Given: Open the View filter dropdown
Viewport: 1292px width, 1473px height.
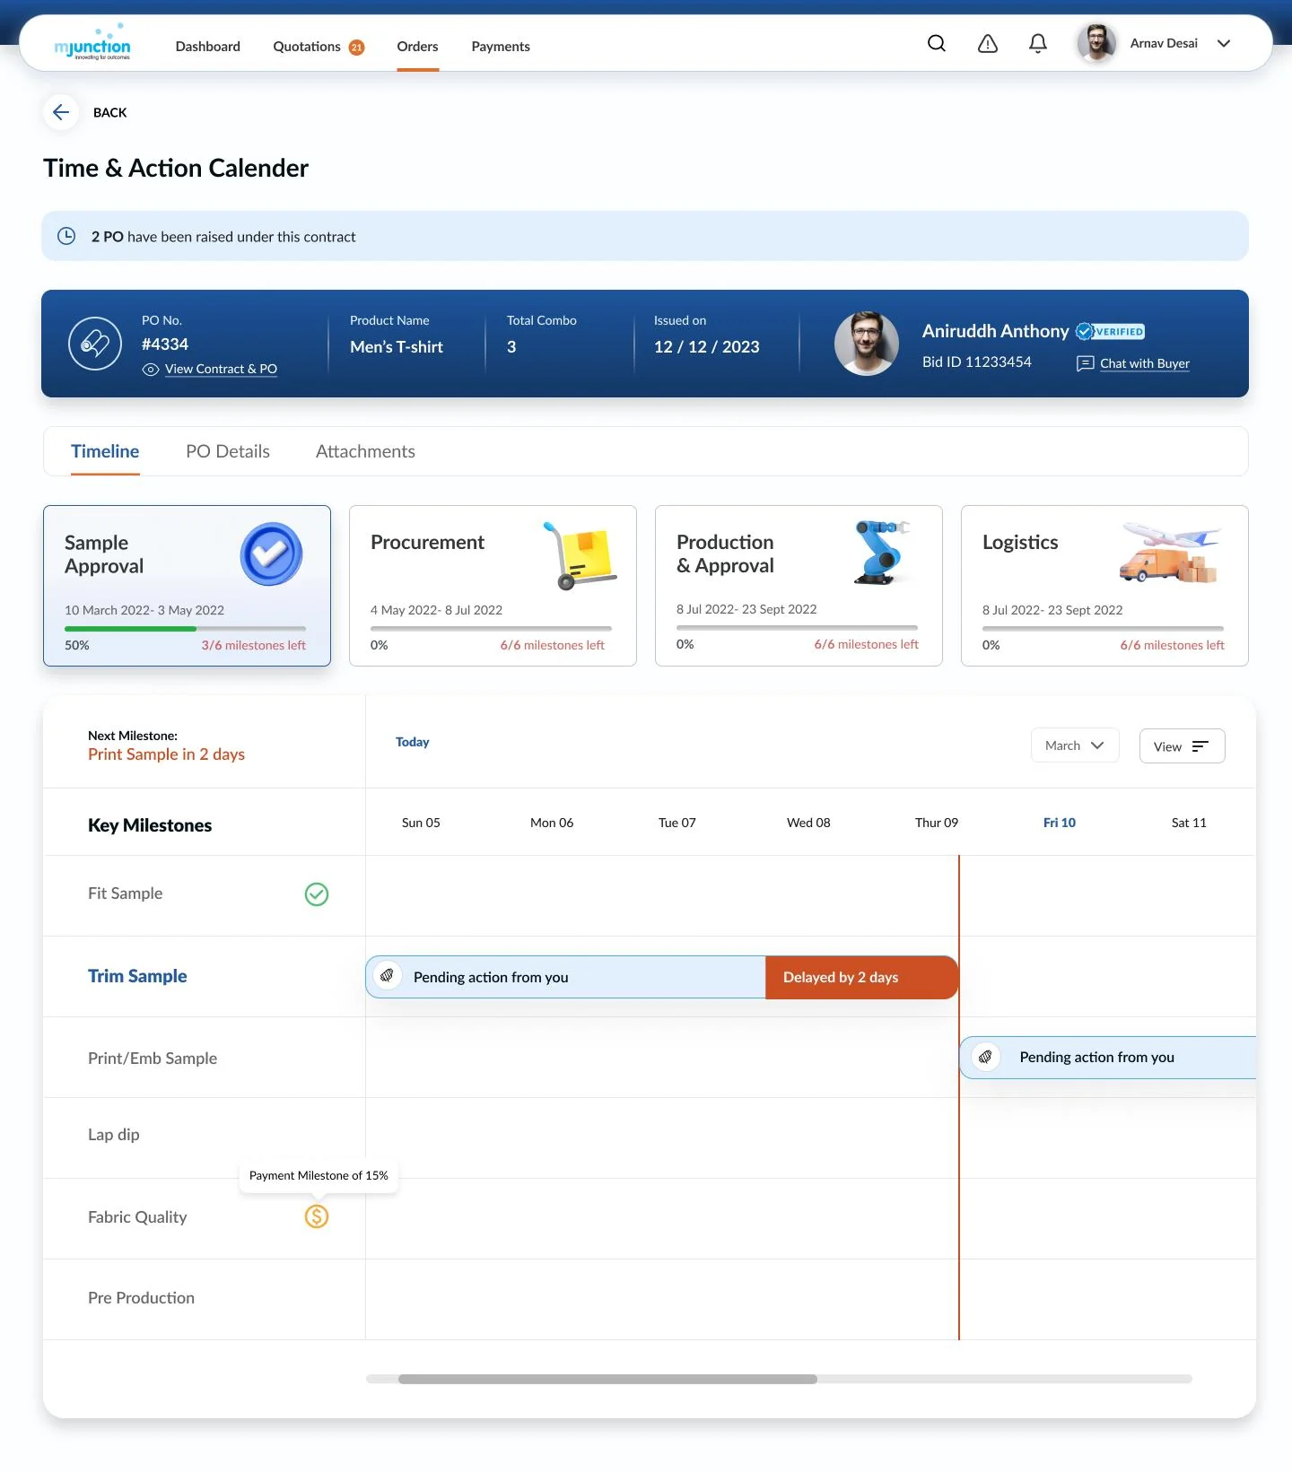Looking at the screenshot, I should (x=1182, y=746).
